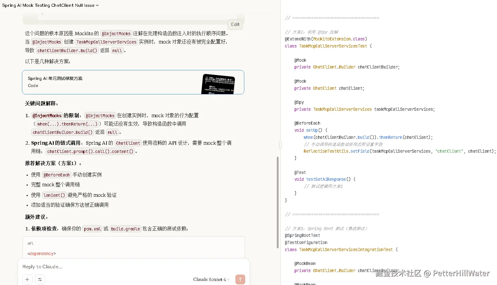Click the @ExtendWith(MockitoExtension.class) line
This screenshot has width=497, height=285.
[x=326, y=39]
